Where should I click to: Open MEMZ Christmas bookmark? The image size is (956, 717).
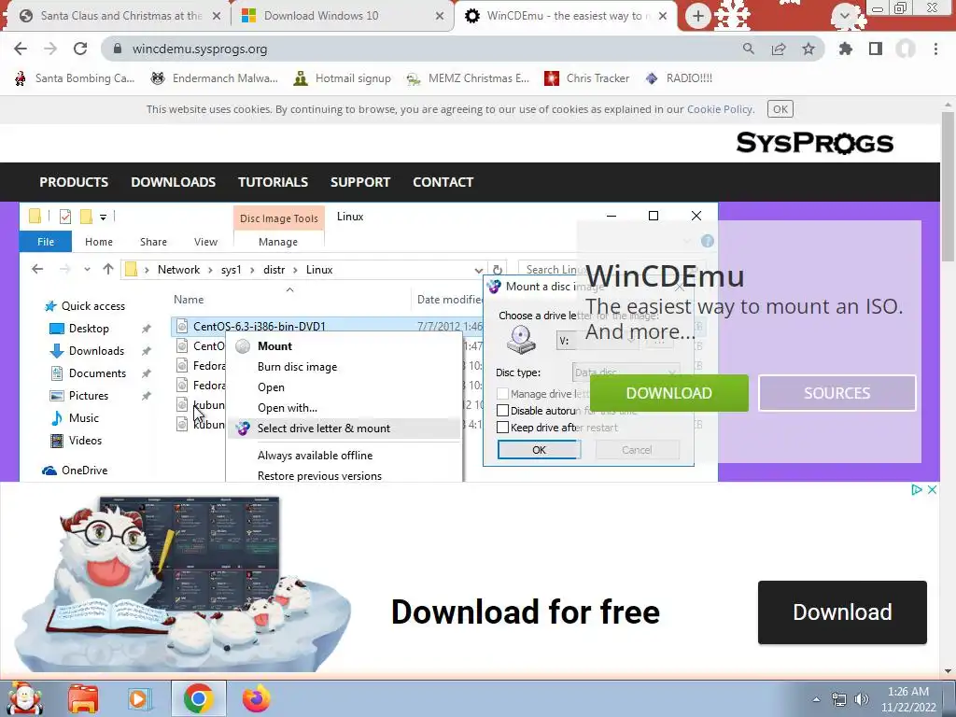[x=469, y=78]
